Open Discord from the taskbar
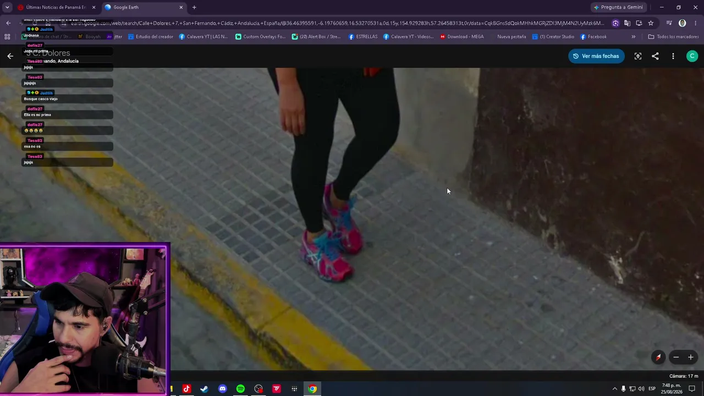 coord(222,389)
